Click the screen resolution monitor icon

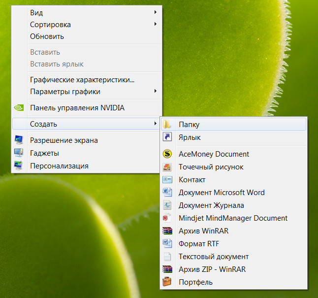(x=19, y=140)
